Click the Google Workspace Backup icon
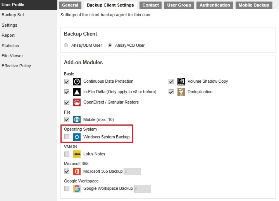Screen dimensions: 279x201 click(77, 189)
